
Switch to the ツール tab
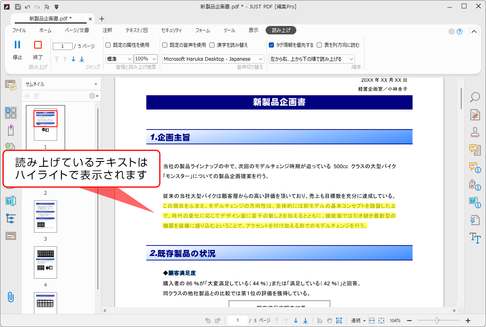pyautogui.click(x=229, y=30)
